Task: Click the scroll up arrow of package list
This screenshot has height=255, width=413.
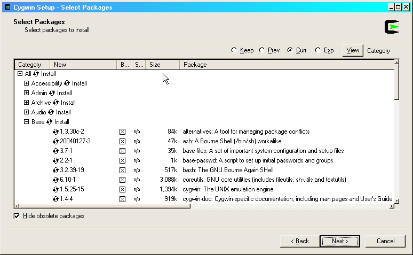Action: [396, 63]
